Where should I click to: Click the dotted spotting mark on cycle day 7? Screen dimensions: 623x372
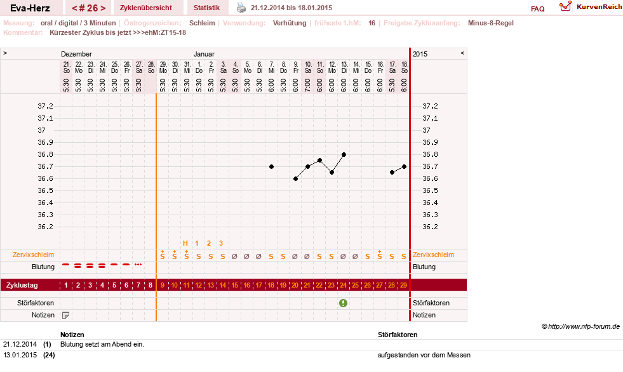click(138, 265)
